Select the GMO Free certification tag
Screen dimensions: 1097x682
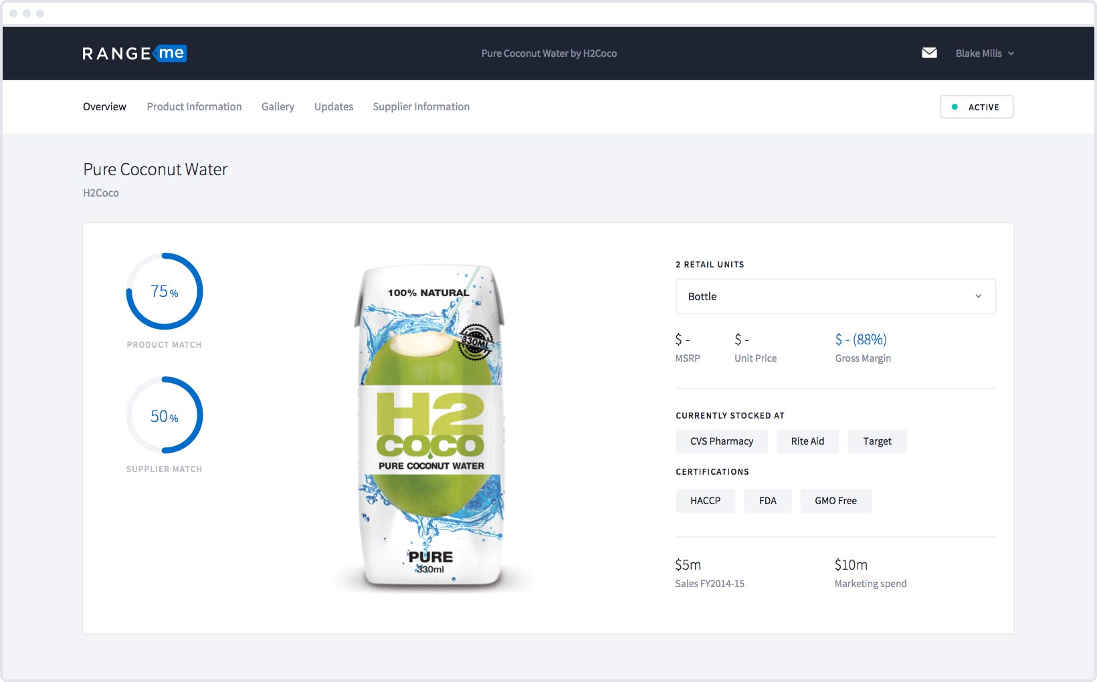pyautogui.click(x=835, y=500)
